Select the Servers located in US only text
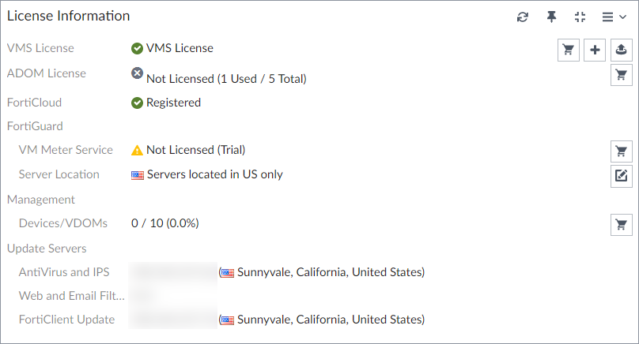The height and width of the screenshot is (344, 639). [214, 174]
